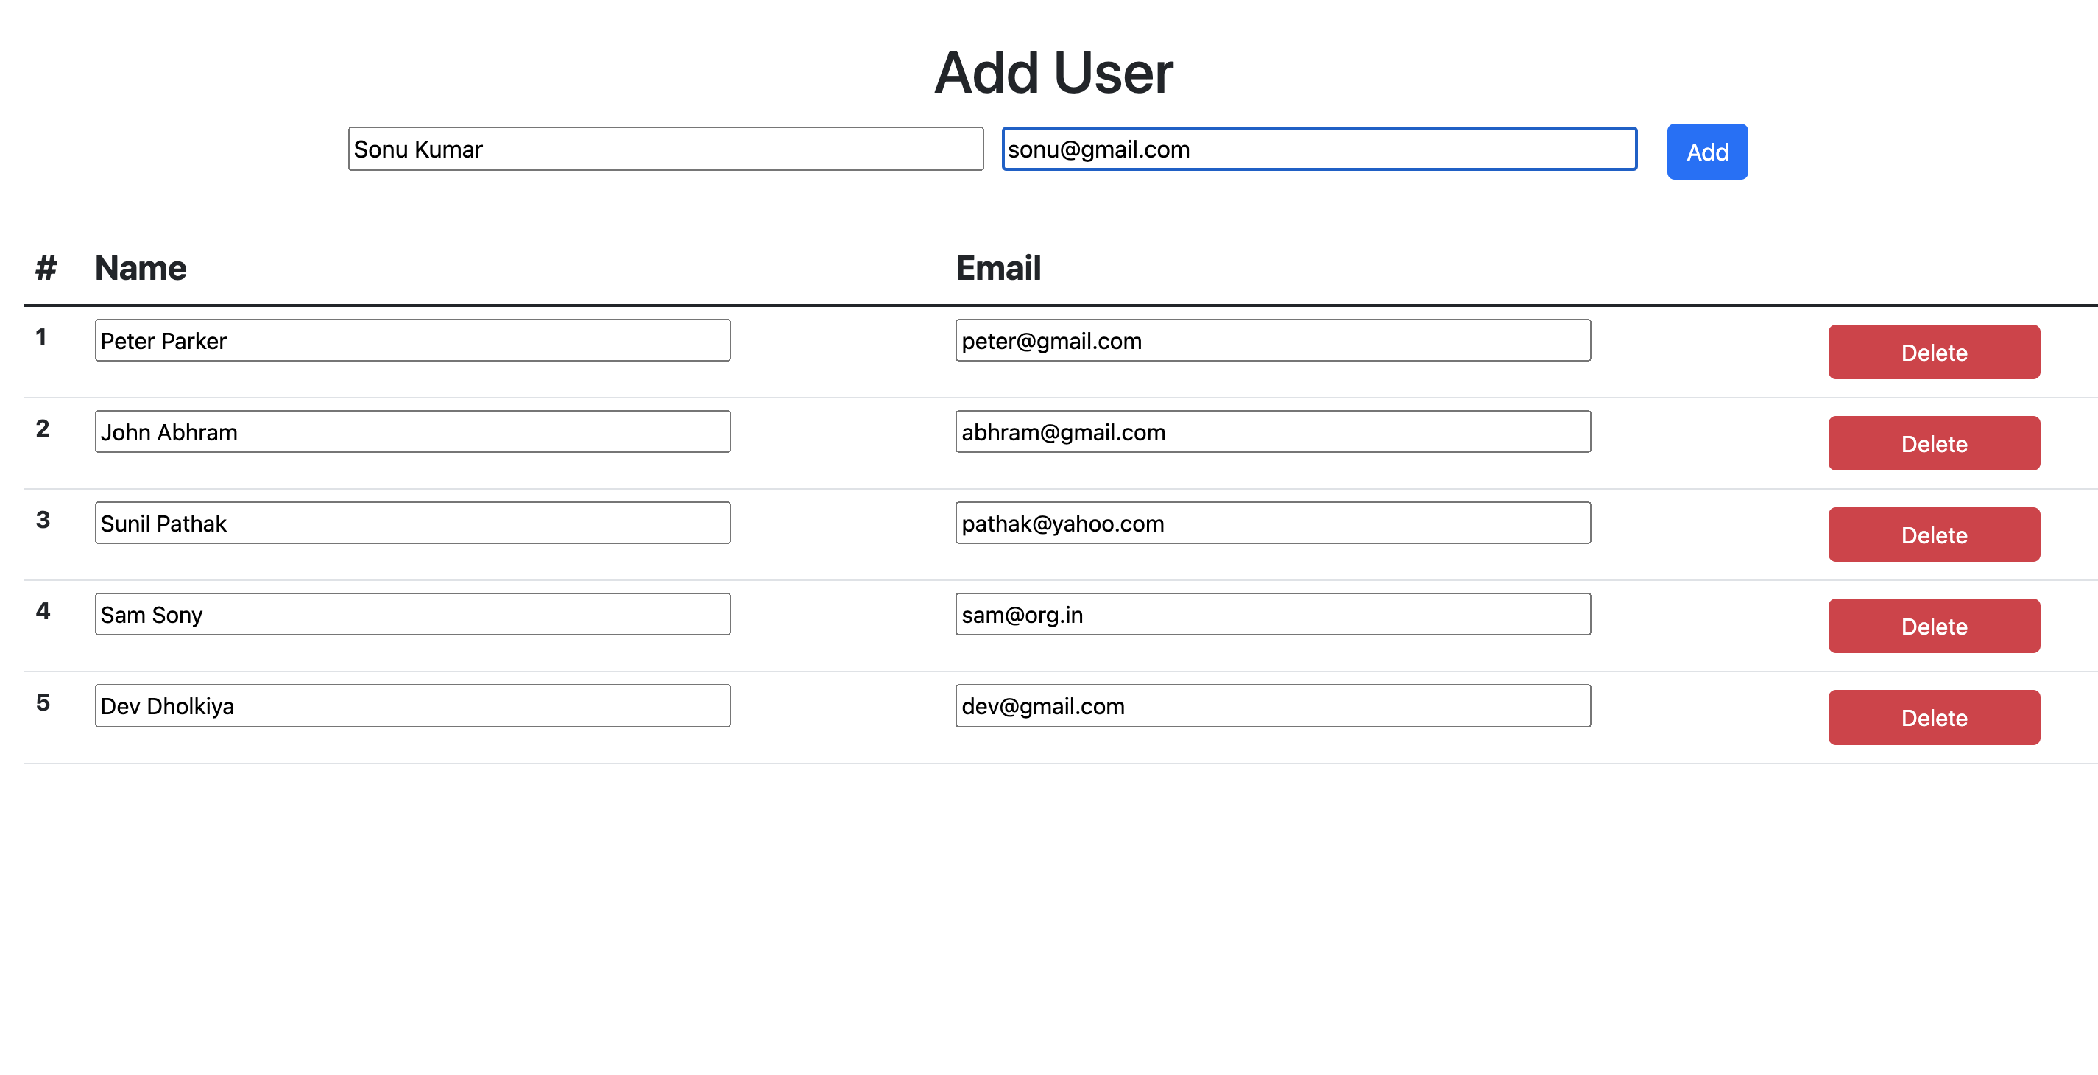Select the email field sam@org.in
The width and height of the screenshot is (2098, 1075).
click(x=1271, y=613)
